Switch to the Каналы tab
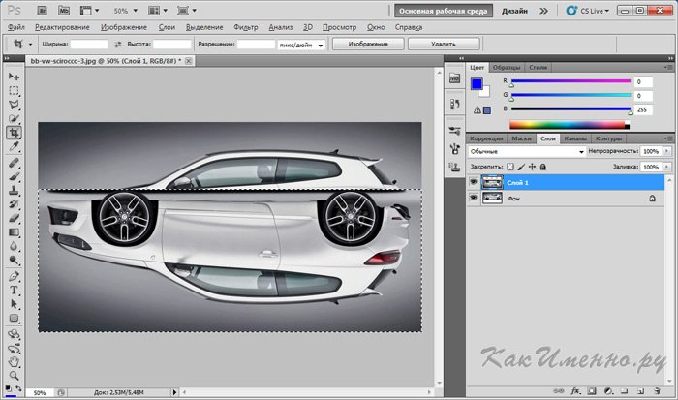This screenshot has width=678, height=400. 575,138
